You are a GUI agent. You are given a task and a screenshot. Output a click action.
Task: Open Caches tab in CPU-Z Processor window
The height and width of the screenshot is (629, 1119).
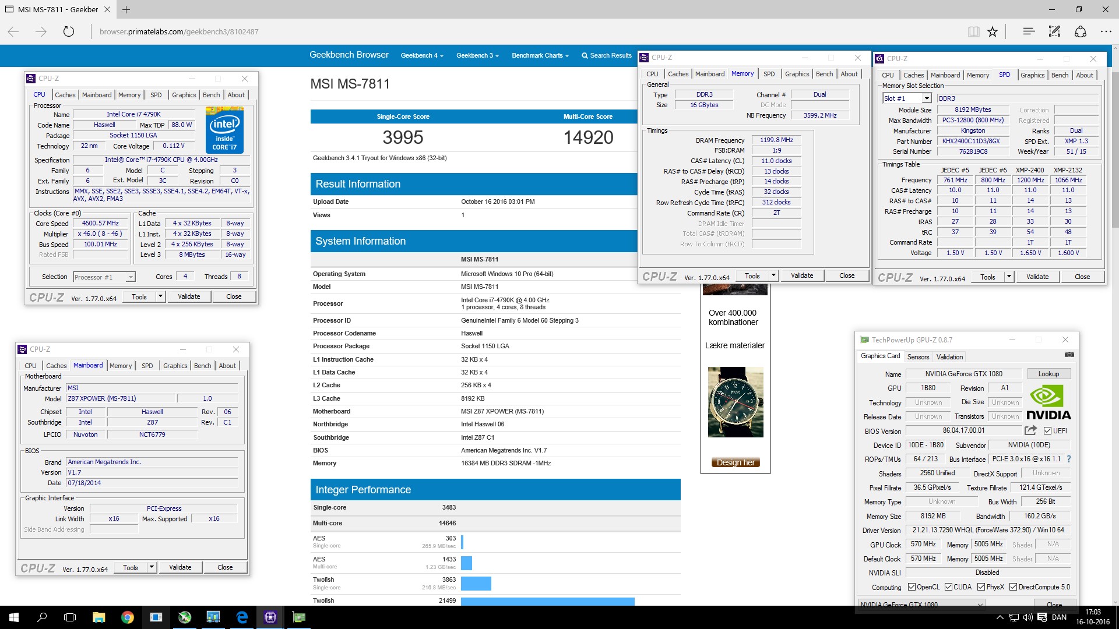pyautogui.click(x=65, y=95)
